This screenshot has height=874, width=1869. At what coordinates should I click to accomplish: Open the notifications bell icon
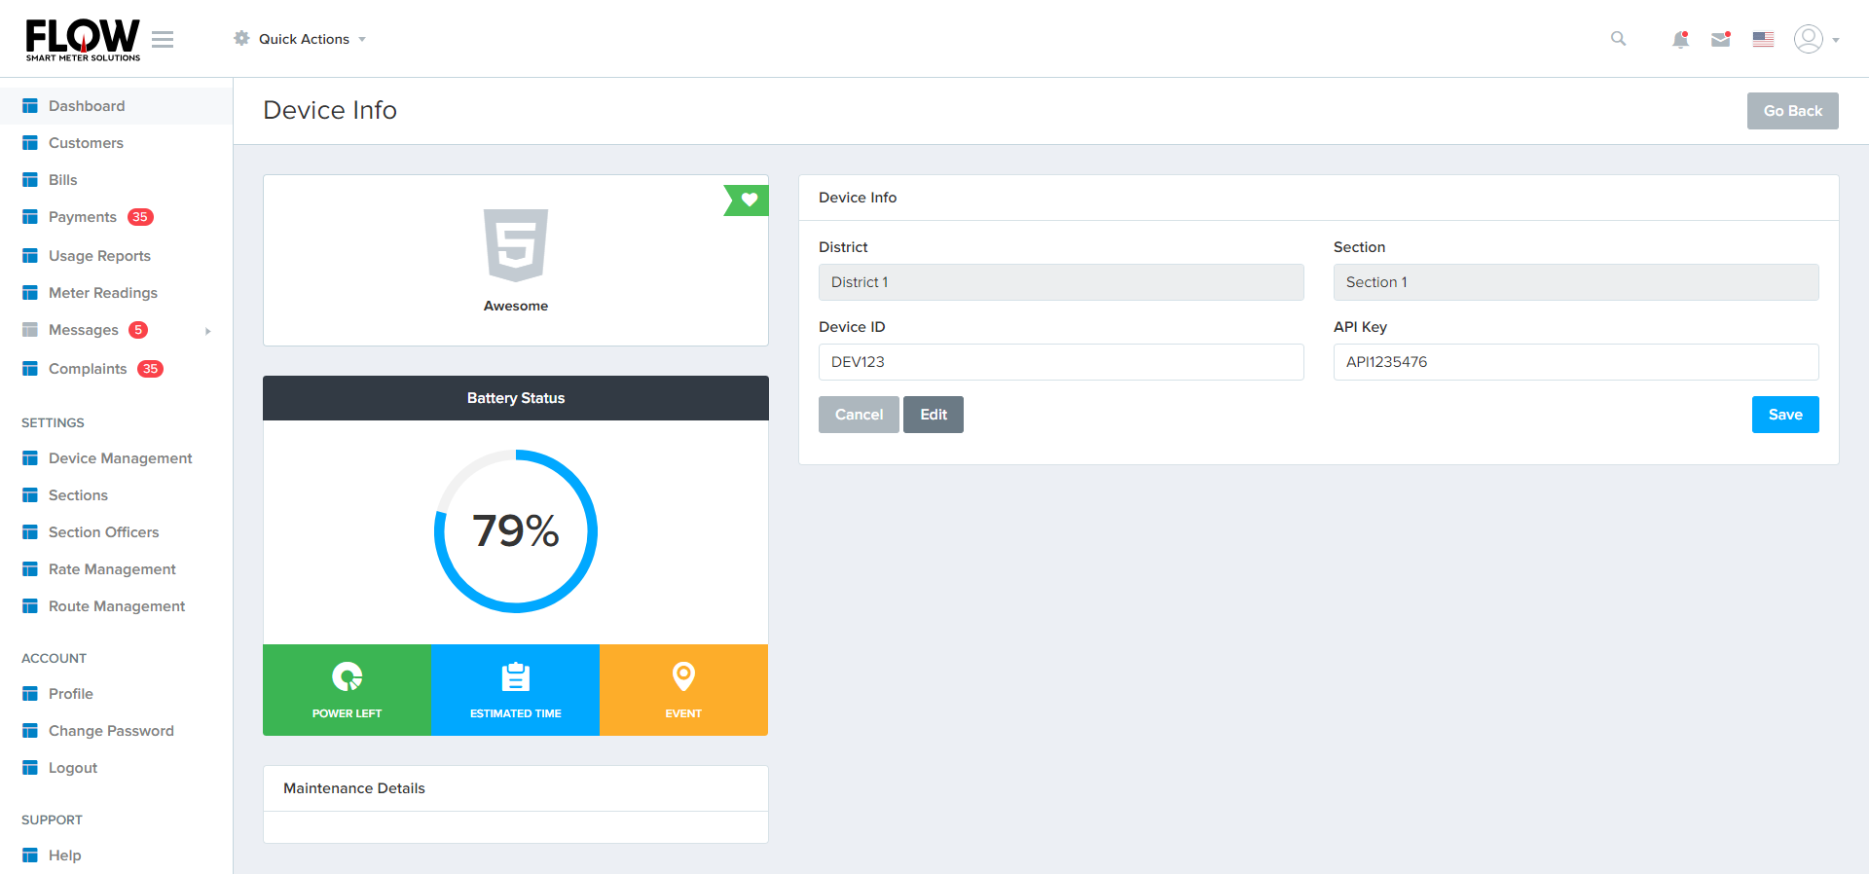[x=1680, y=40]
